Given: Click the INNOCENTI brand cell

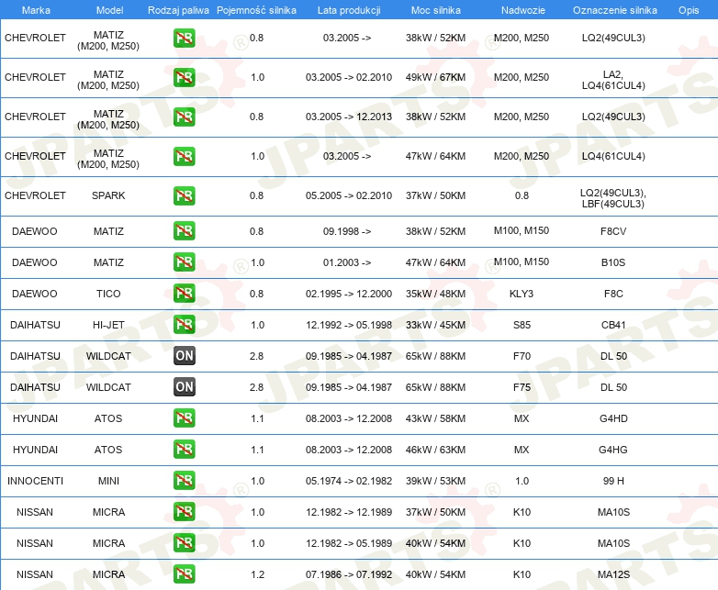Looking at the screenshot, I should pos(35,481).
